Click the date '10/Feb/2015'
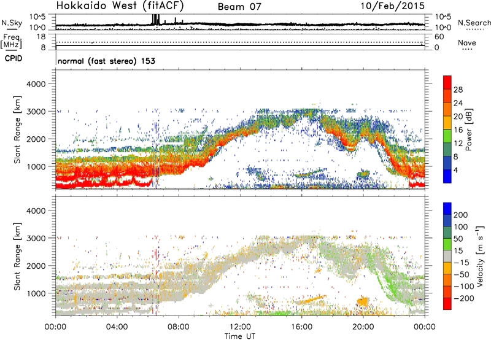Image resolution: width=491 pixels, height=340 pixels. [392, 6]
